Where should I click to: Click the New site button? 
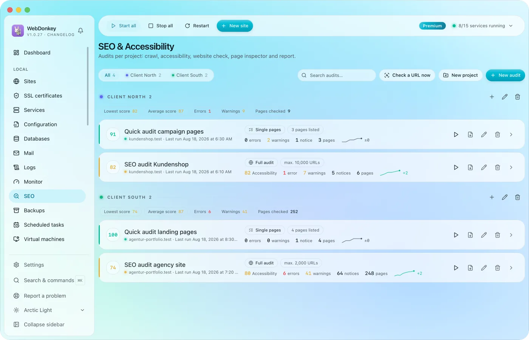tap(235, 26)
